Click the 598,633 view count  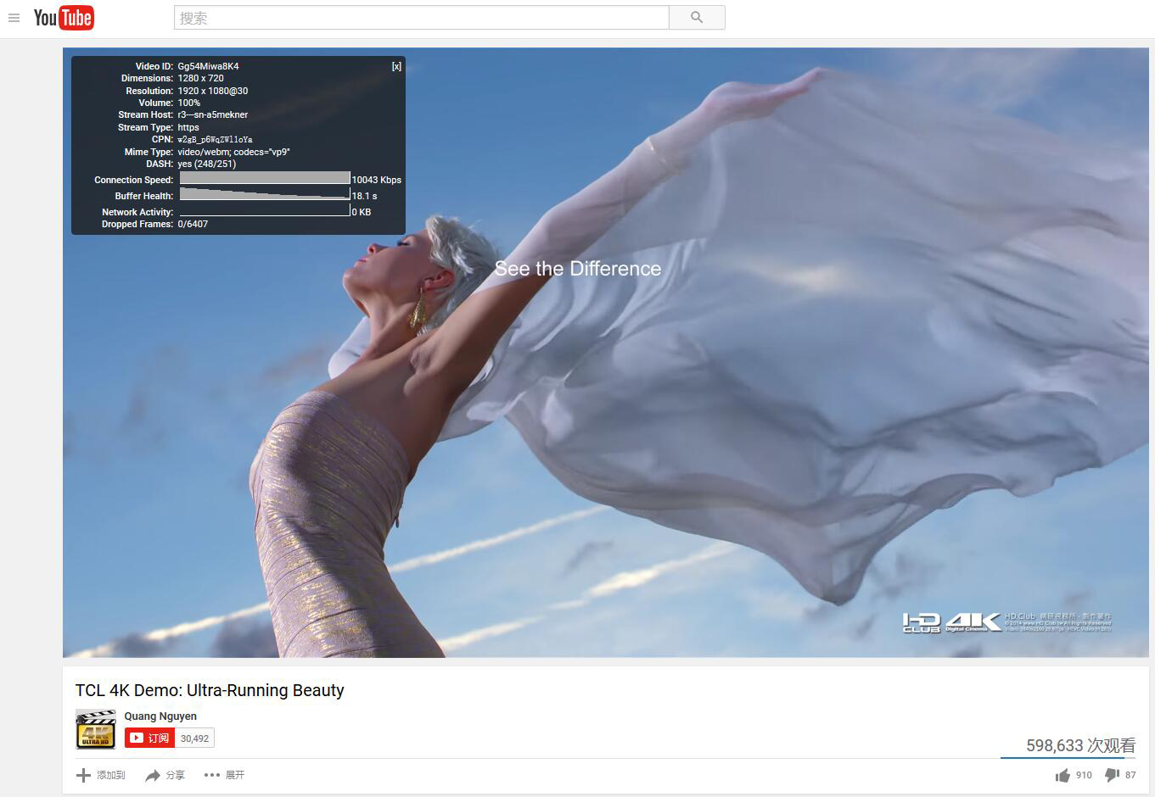(x=1080, y=745)
